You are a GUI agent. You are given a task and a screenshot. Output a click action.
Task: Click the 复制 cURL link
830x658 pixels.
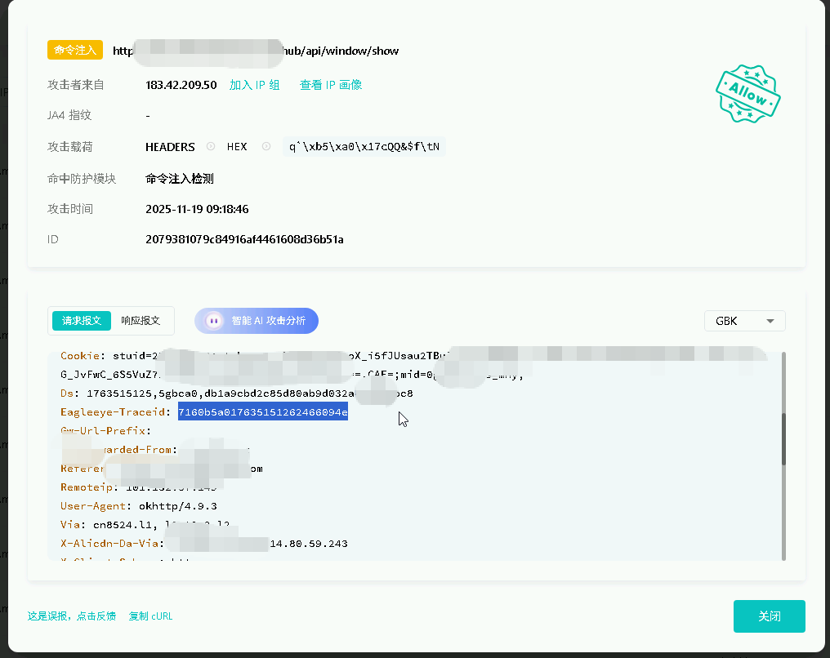click(x=150, y=616)
